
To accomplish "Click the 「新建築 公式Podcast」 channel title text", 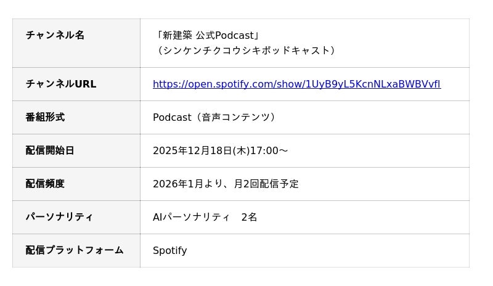I will [x=208, y=36].
